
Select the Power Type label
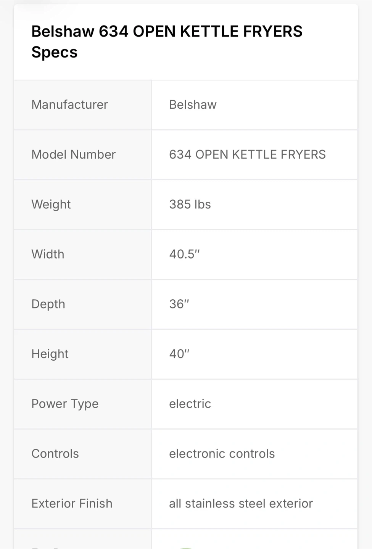click(65, 404)
